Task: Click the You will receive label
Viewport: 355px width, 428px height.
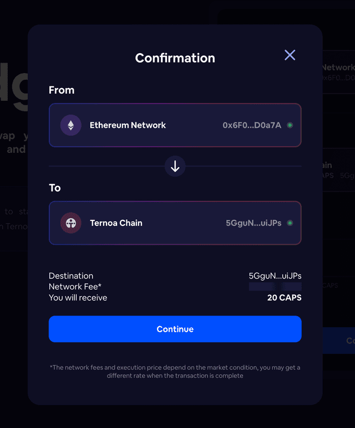Action: coord(78,298)
